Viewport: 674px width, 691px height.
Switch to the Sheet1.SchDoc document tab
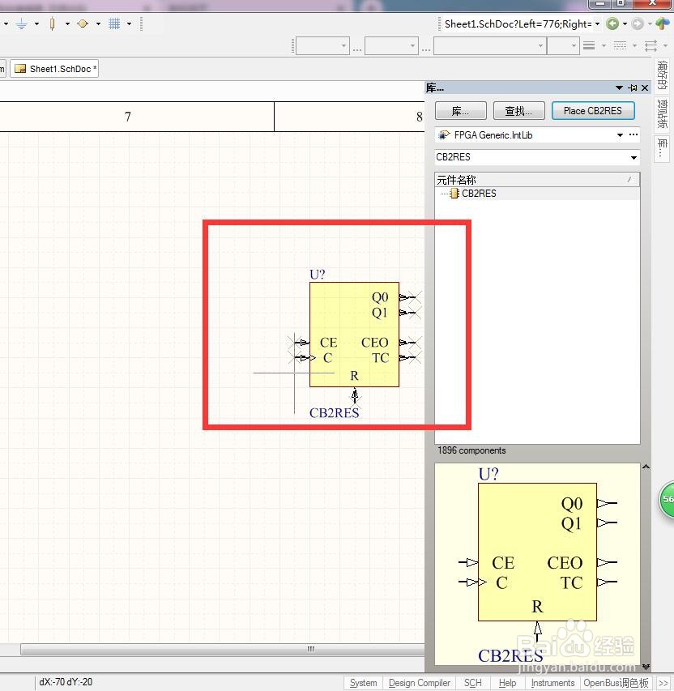coord(54,69)
